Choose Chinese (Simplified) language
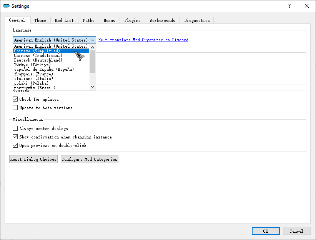This screenshot has height=240, width=316. point(51,51)
